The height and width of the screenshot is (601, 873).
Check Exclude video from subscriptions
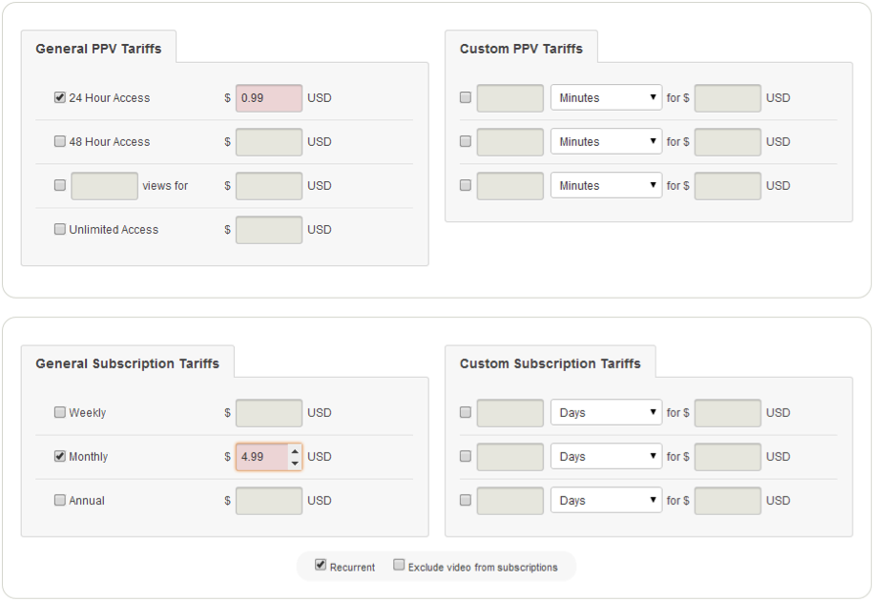pos(399,565)
